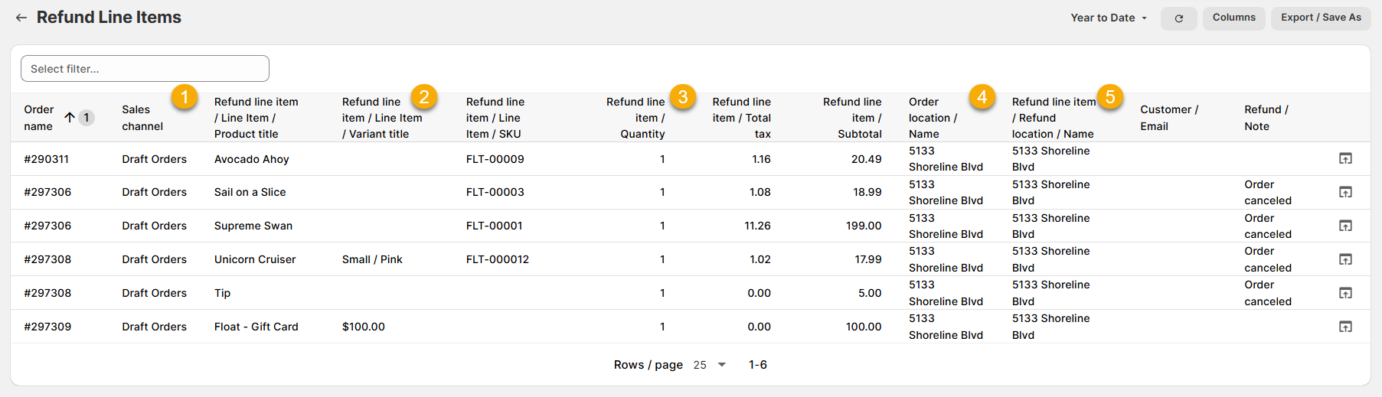Open details icon for Float - Gift Card row
This screenshot has height=397, width=1382.
tap(1344, 327)
